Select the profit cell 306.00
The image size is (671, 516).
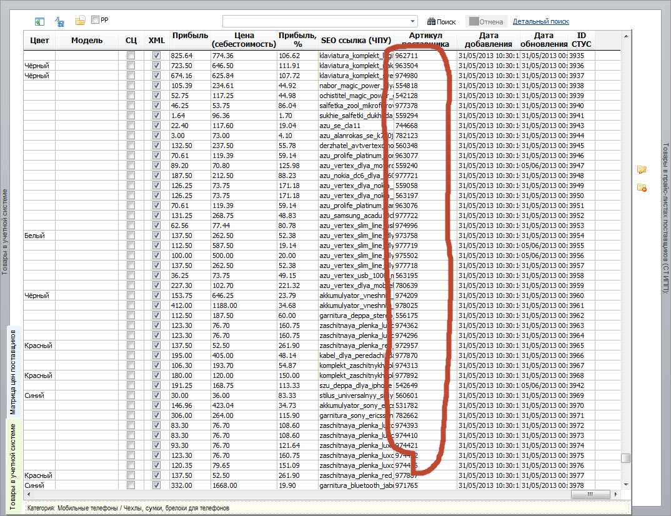point(191,415)
